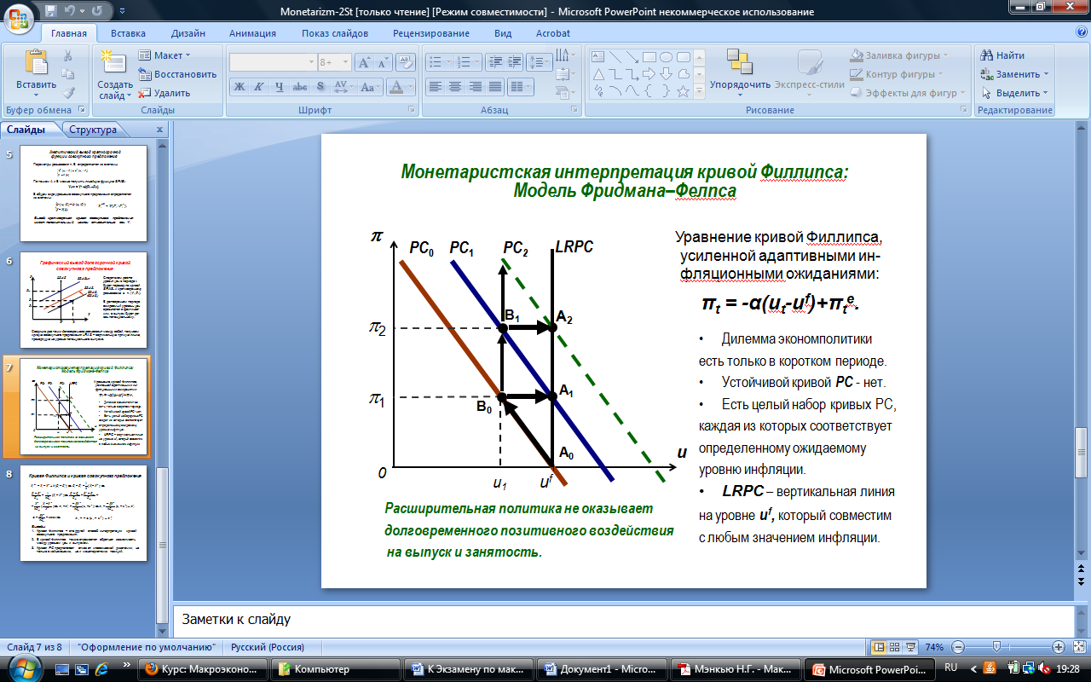Toggle align text left
This screenshot has height=682, width=1091.
[x=436, y=86]
